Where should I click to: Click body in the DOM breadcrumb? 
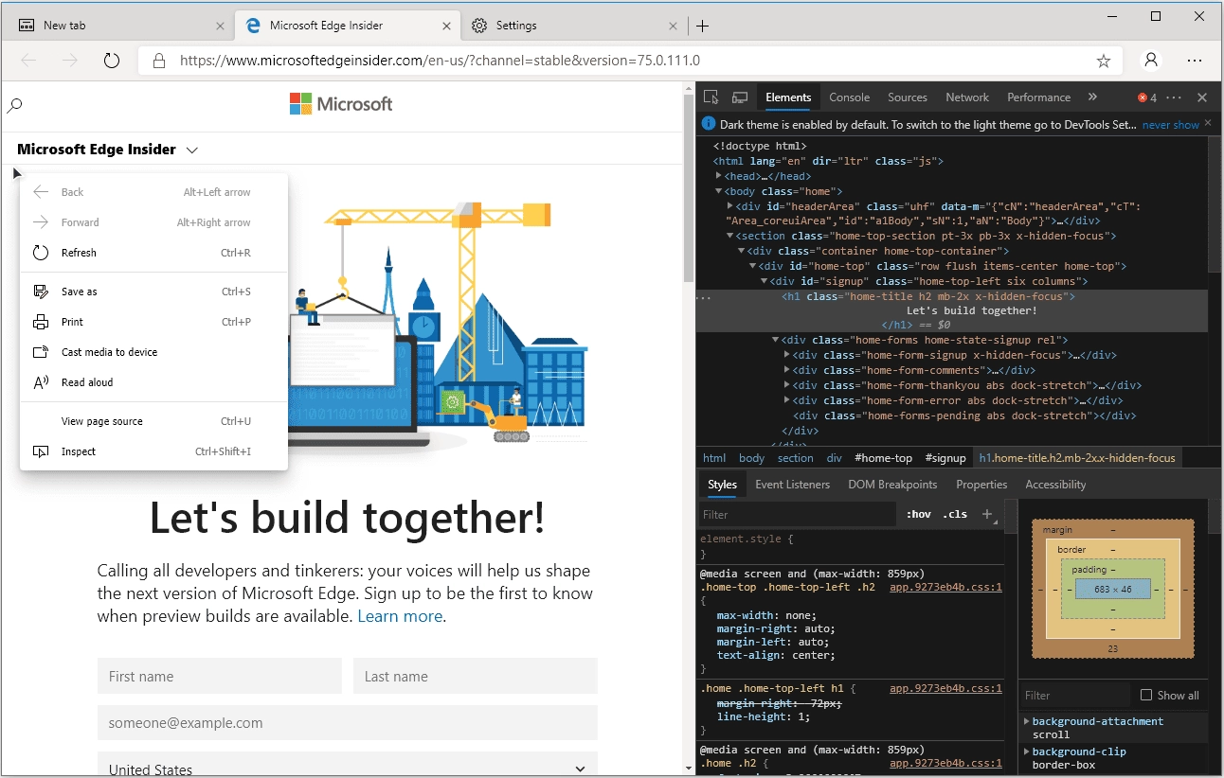(x=751, y=458)
